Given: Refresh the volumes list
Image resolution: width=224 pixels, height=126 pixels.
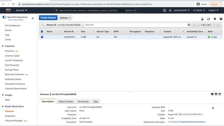Looking at the screenshot, I should point(209,19).
